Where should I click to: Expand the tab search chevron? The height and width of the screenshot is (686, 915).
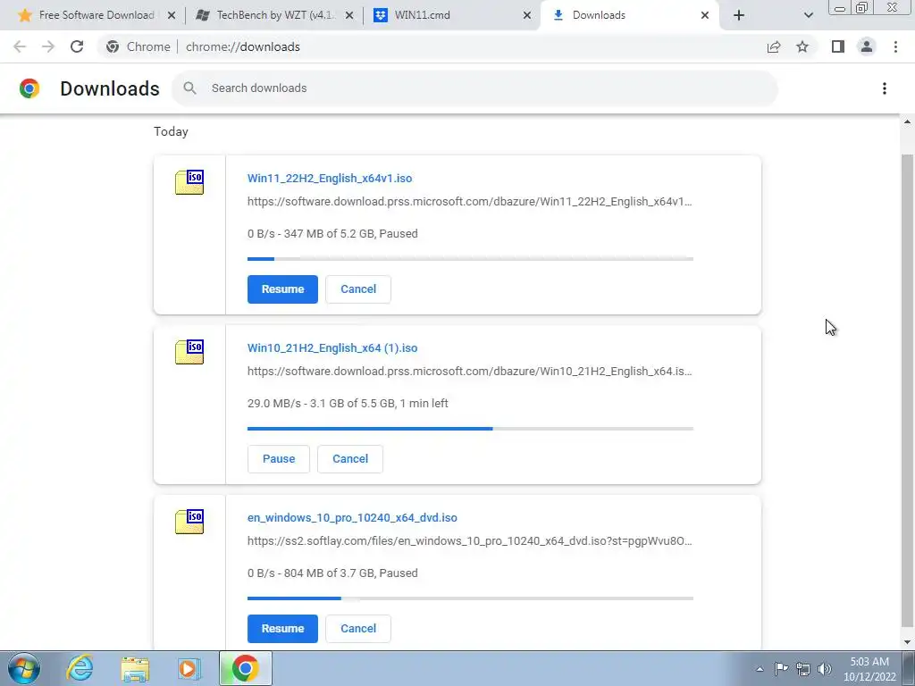pyautogui.click(x=808, y=15)
